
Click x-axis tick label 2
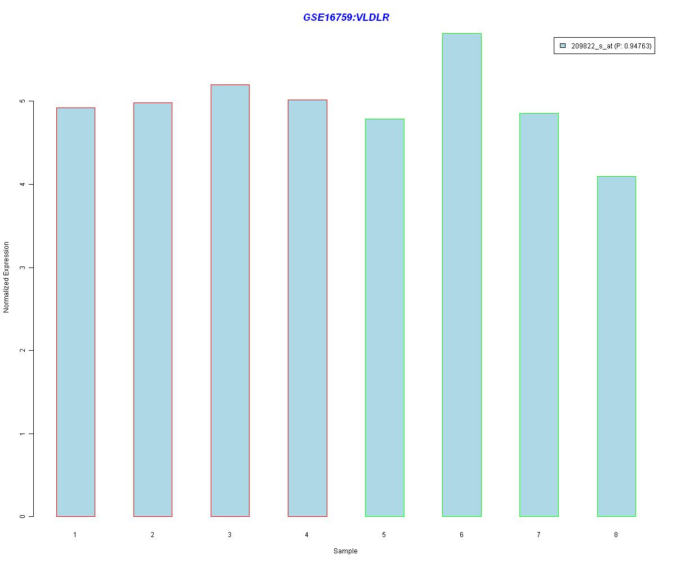[x=152, y=534]
